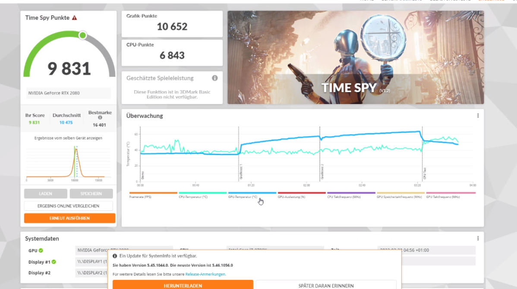
Task: Click the Bestmarke value 16 401
Action: point(99,125)
